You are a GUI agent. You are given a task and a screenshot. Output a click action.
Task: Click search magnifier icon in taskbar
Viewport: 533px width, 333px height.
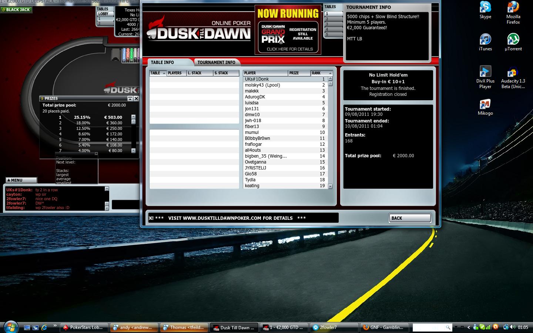point(448,327)
